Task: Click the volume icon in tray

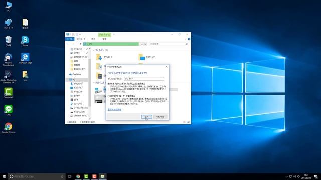Action: coord(295,176)
